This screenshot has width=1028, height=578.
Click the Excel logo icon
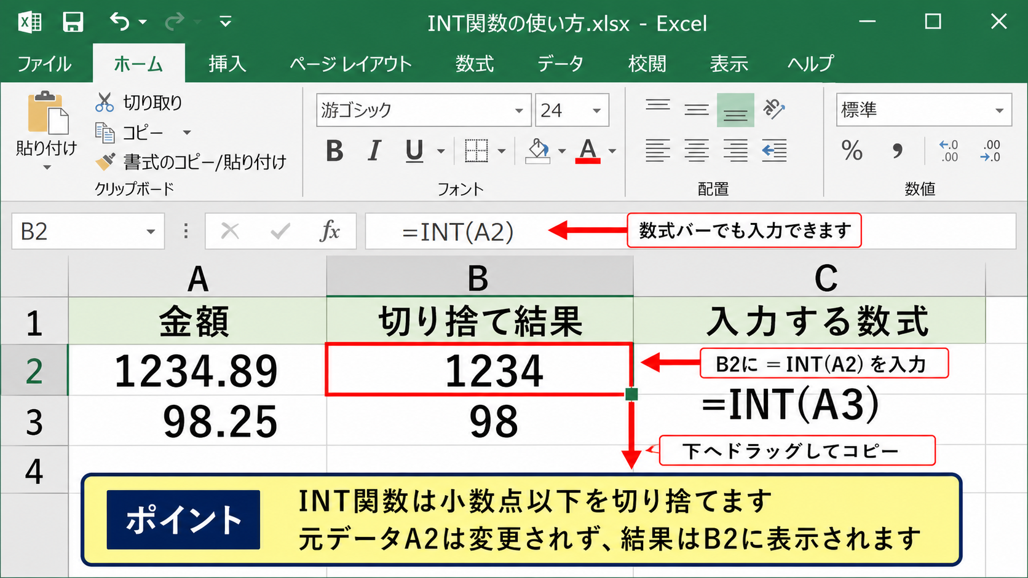30,23
